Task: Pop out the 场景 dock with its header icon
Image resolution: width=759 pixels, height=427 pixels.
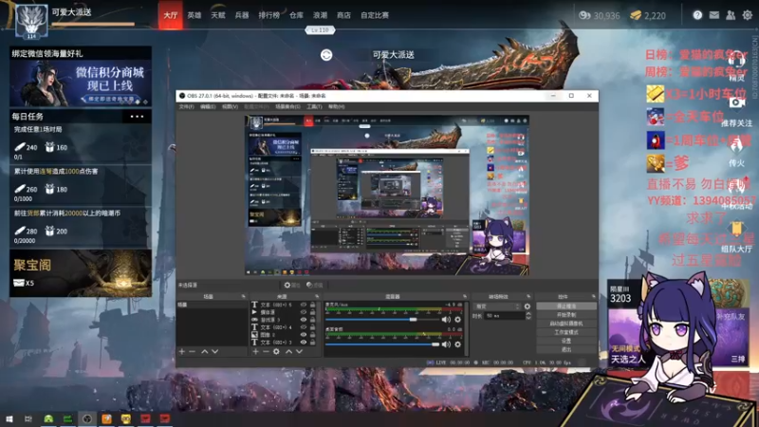Action: pos(244,296)
